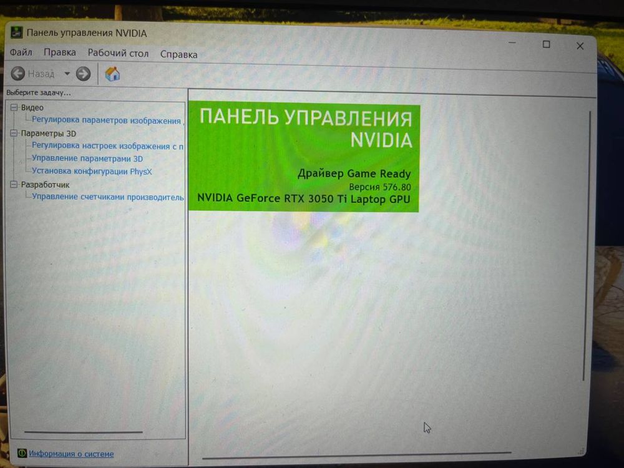Open the Правка menu
This screenshot has width=624, height=468.
[x=60, y=52]
